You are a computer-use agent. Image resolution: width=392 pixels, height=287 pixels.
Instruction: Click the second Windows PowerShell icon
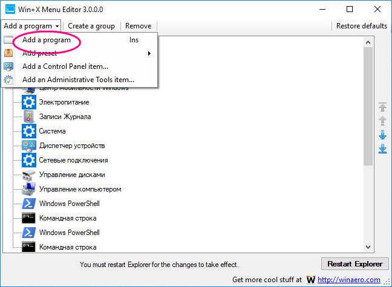pyautogui.click(x=28, y=233)
